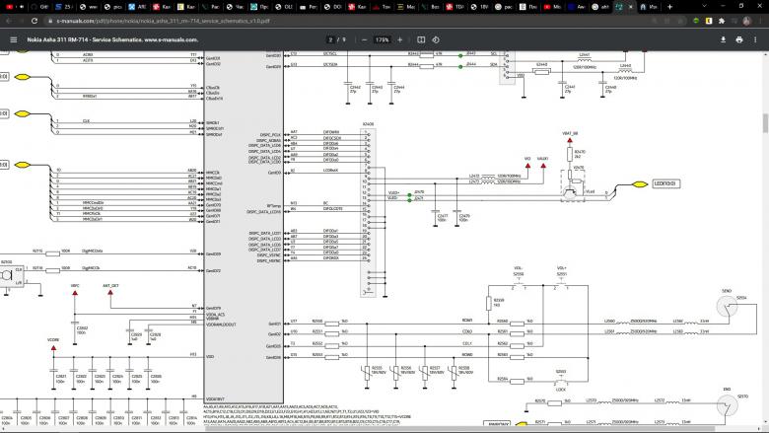Switch to the 'Вез' tab

coord(431,7)
